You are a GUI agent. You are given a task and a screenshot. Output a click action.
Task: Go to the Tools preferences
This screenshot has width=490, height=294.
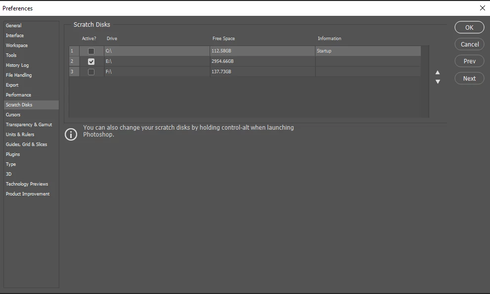click(31, 55)
